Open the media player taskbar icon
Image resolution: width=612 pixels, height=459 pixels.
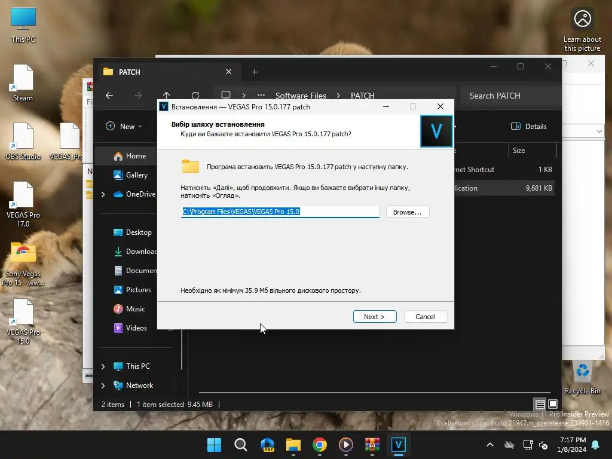click(x=346, y=445)
